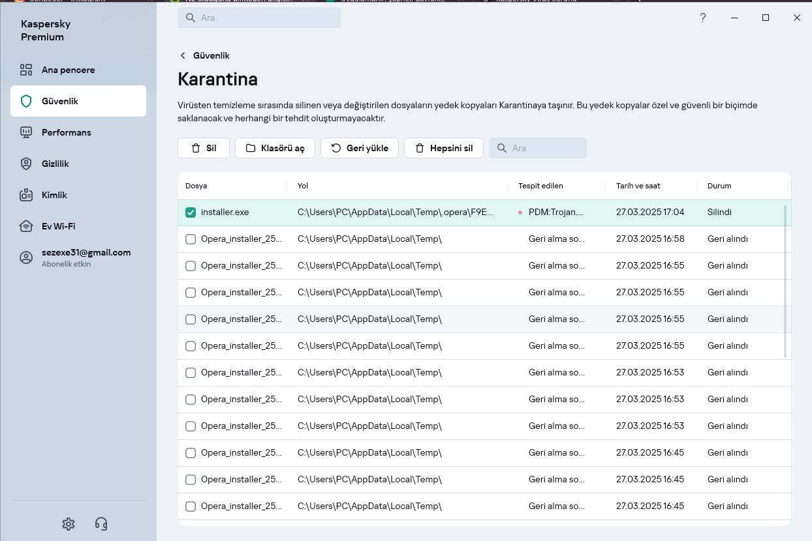Click the 27.03.2025 17:04 date cell
812x541 pixels.
click(650, 212)
